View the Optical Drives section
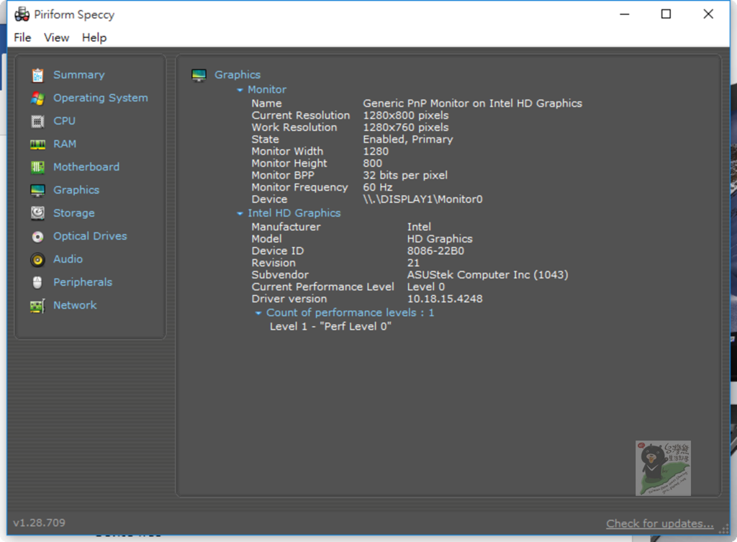The height and width of the screenshot is (542, 737). tap(90, 236)
